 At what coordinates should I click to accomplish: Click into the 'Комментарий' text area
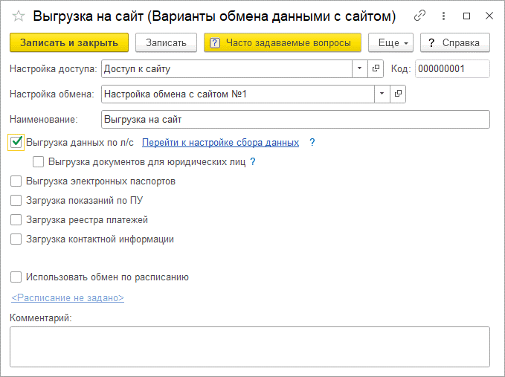249,347
